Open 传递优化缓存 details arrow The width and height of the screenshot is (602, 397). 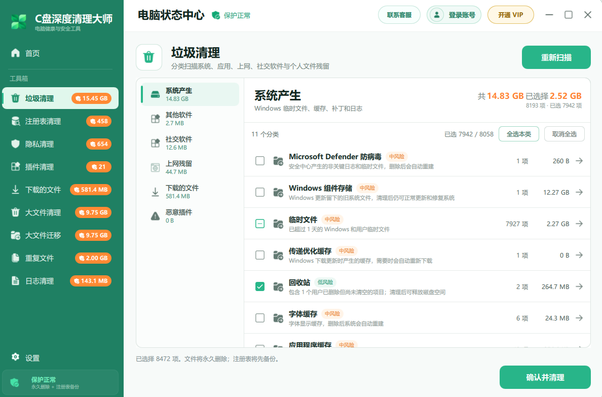pyautogui.click(x=579, y=255)
